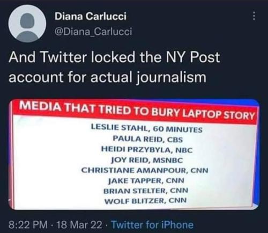Click 'Wolf Blitzer, CNN' line in image

[145, 201]
